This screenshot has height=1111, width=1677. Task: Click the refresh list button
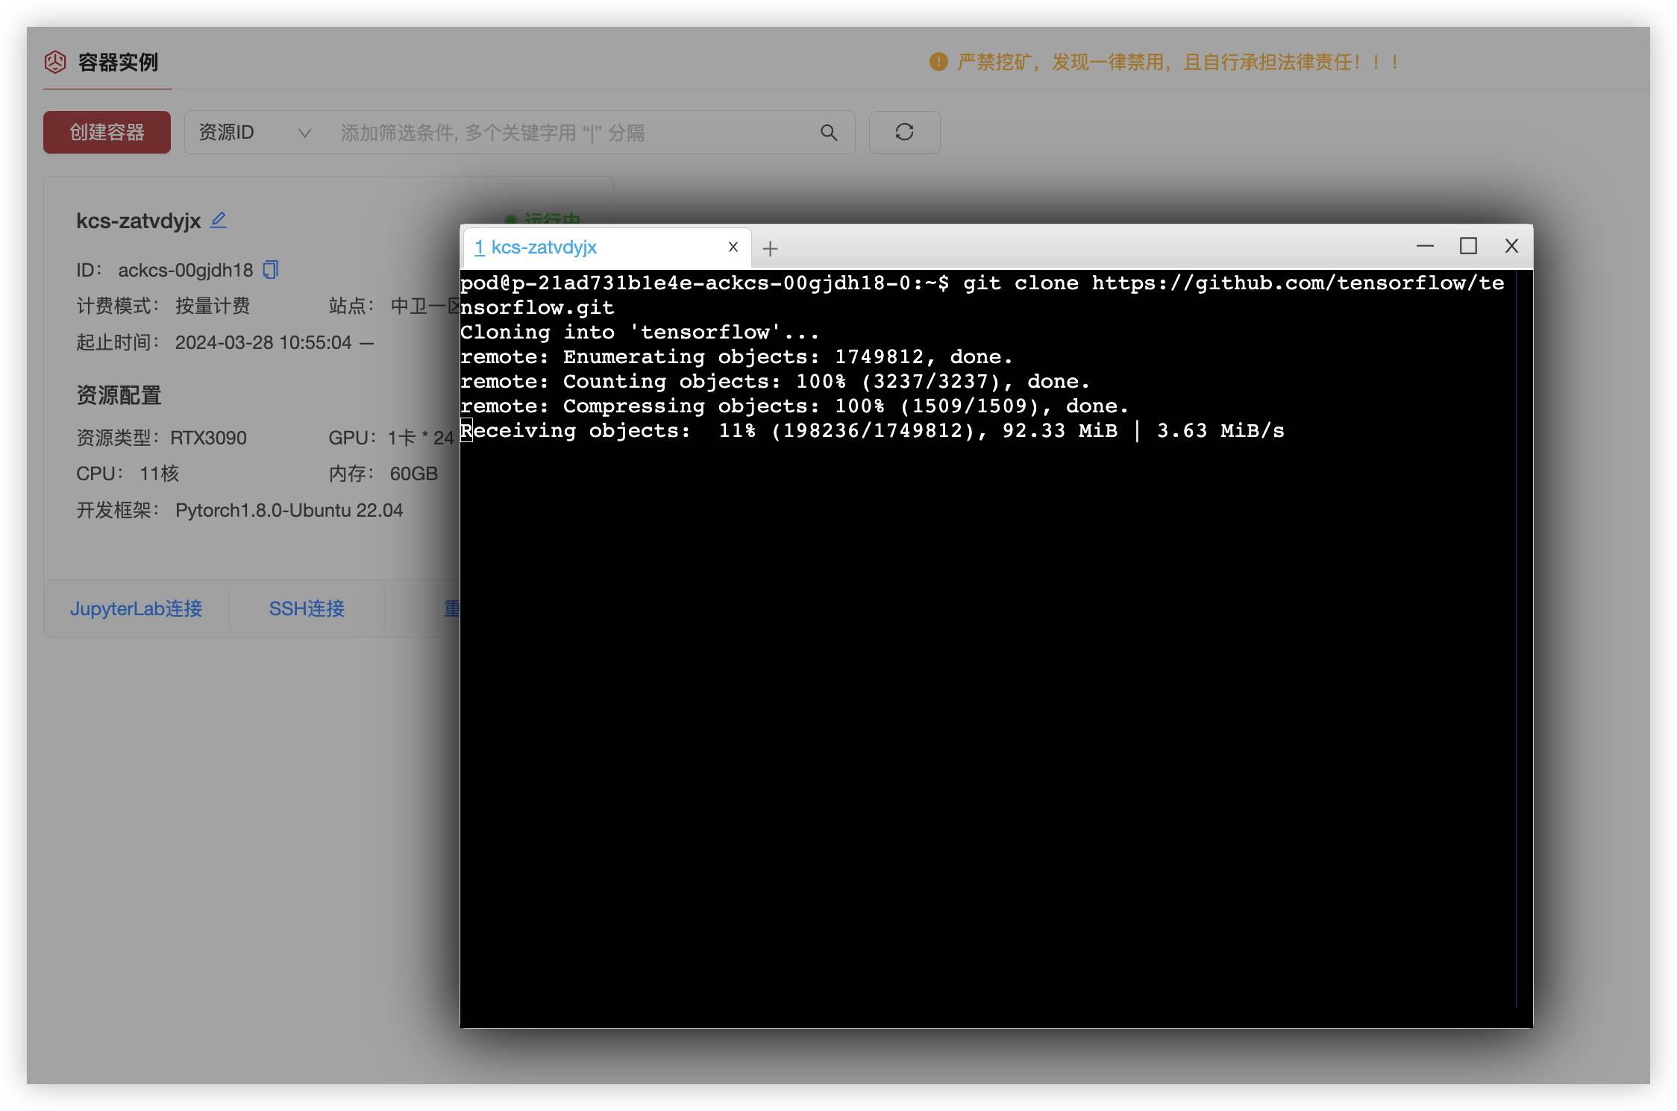tap(904, 133)
